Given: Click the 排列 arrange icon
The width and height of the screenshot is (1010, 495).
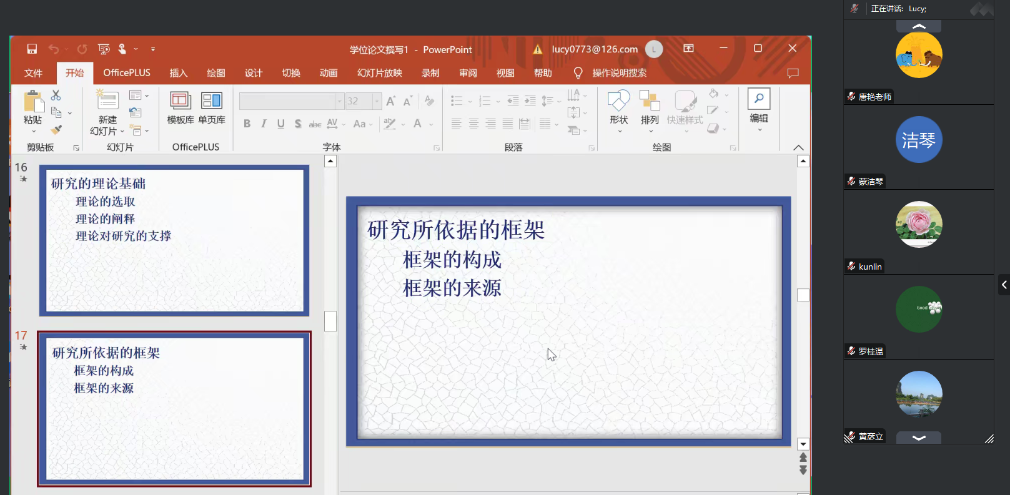Looking at the screenshot, I should (x=650, y=107).
